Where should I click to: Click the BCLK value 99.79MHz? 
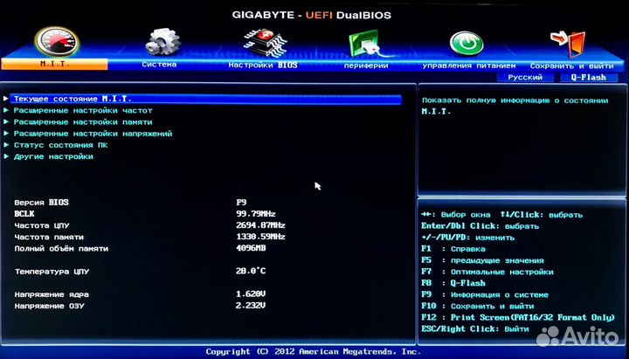(x=256, y=214)
